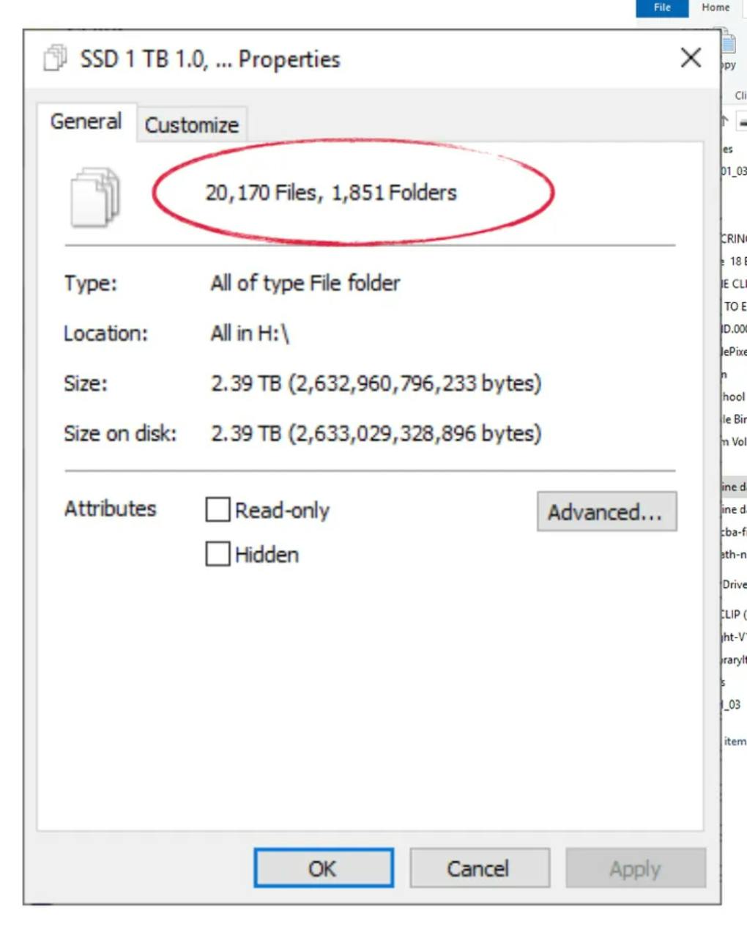
Task: Click the Copy icon in the Explorer ribbon
Action: [729, 45]
